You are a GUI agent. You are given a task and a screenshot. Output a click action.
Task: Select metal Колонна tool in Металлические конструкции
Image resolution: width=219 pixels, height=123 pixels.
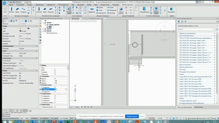tap(39, 10)
